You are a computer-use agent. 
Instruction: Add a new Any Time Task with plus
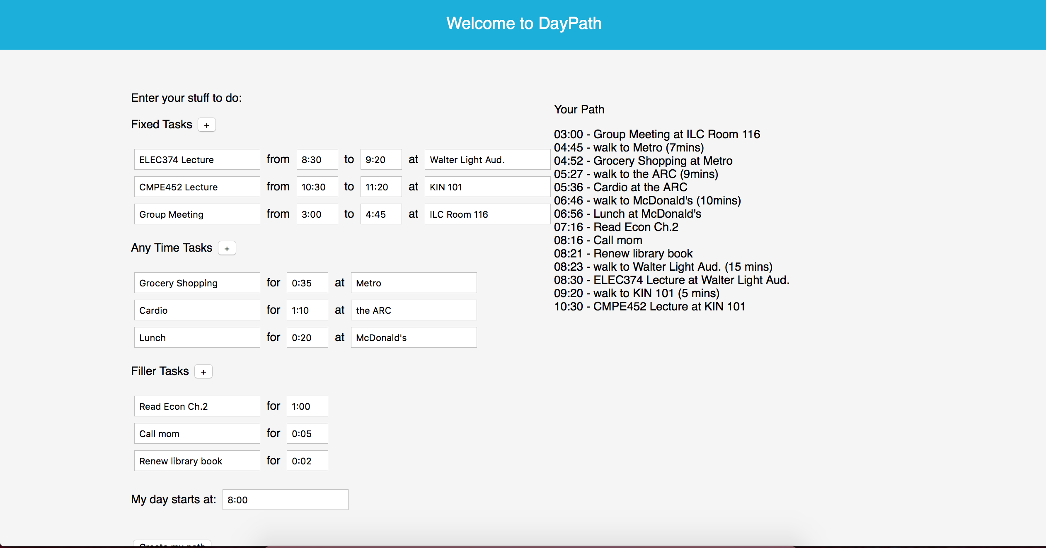227,248
